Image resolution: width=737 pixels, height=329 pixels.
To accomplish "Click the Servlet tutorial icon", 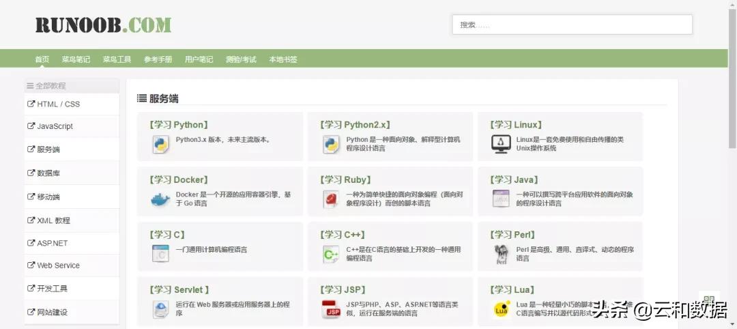I will pos(160,309).
